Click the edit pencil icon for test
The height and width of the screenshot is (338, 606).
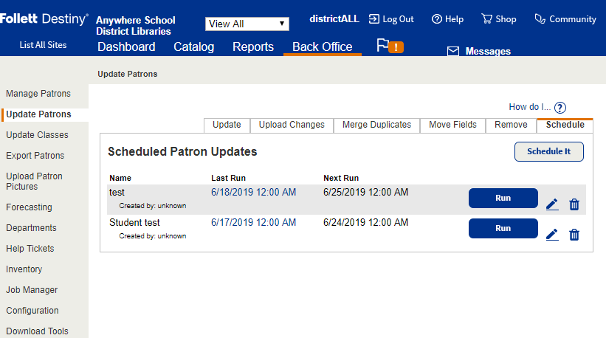[552, 204]
